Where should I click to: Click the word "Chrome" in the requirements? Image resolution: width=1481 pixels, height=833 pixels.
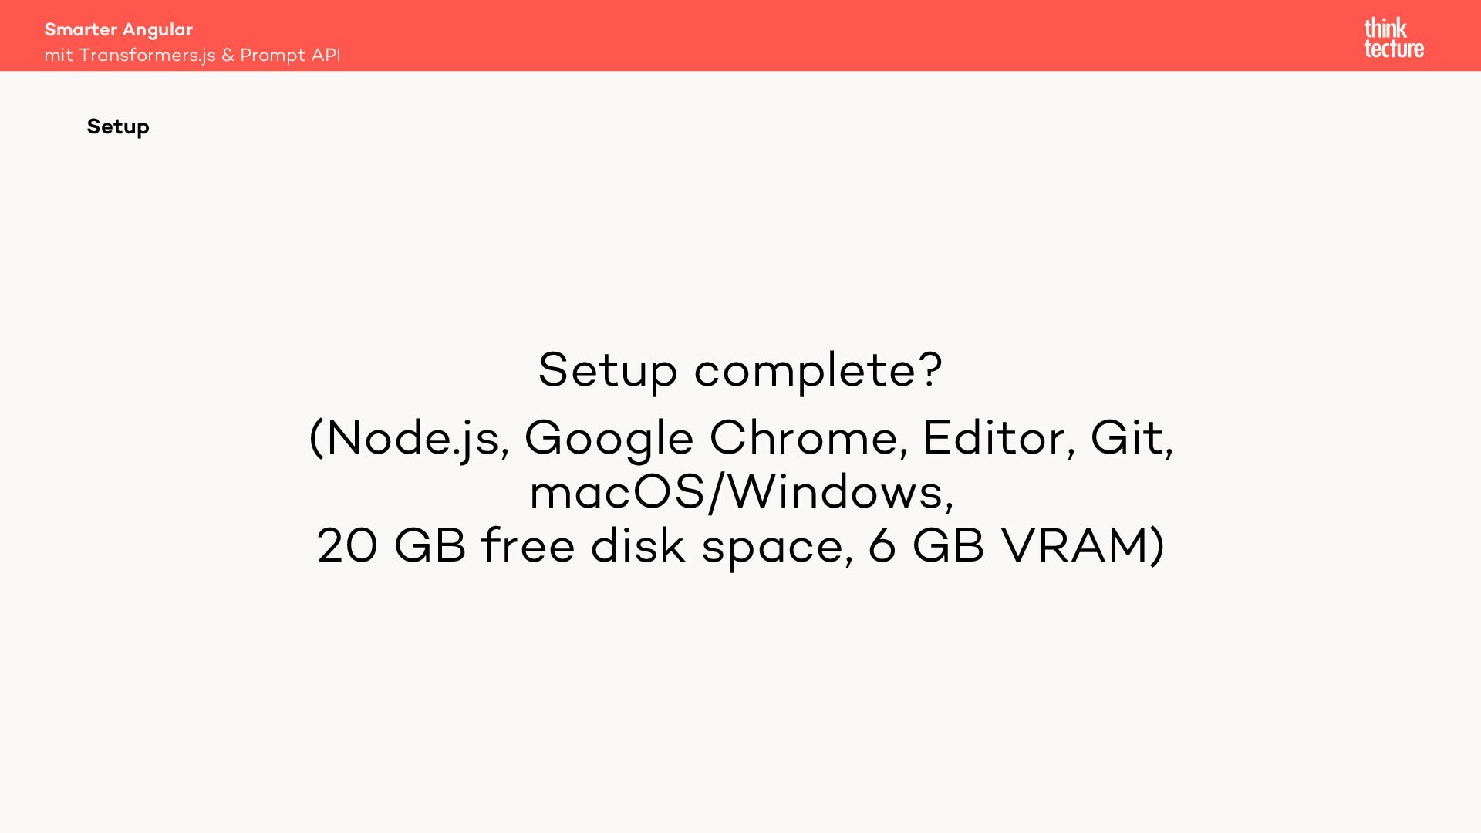pyautogui.click(x=804, y=437)
